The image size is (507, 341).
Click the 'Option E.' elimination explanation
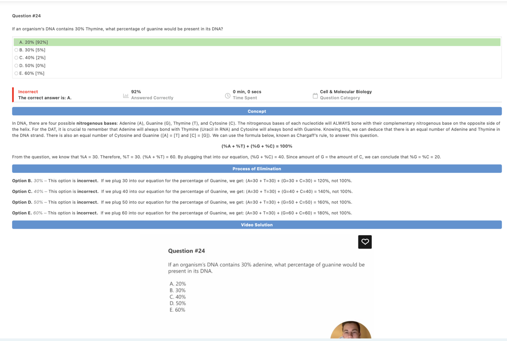coord(182,213)
